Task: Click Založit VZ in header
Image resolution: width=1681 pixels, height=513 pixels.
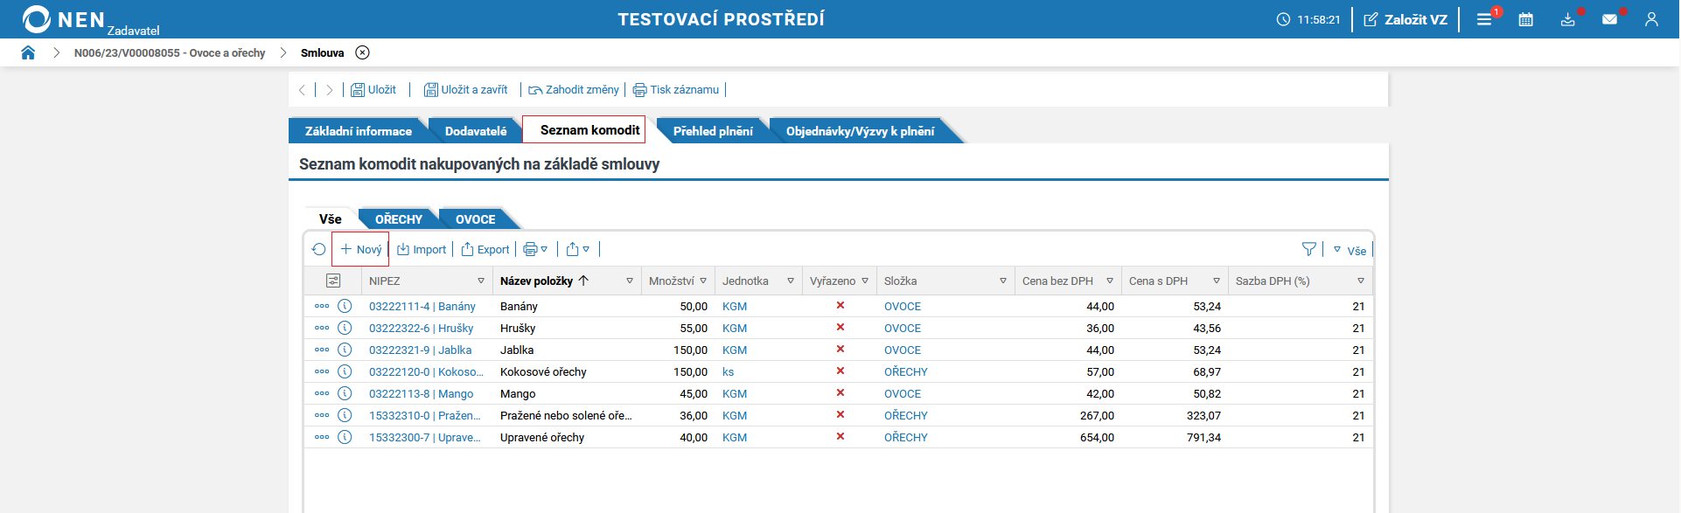Action: click(1405, 19)
